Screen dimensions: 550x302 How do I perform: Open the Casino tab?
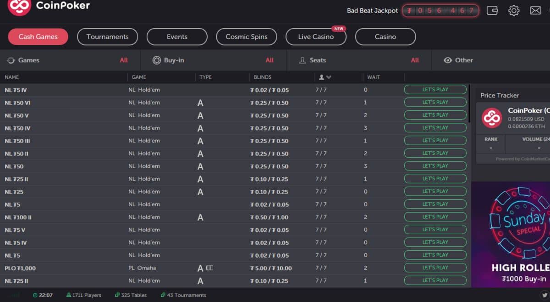pos(385,37)
